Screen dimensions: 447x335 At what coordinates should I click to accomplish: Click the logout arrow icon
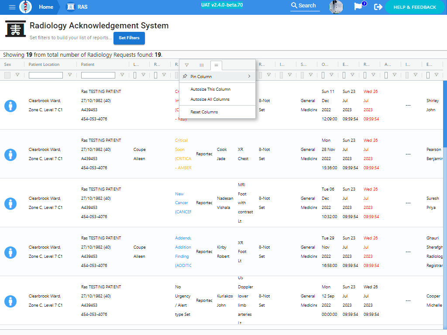tap(378, 7)
